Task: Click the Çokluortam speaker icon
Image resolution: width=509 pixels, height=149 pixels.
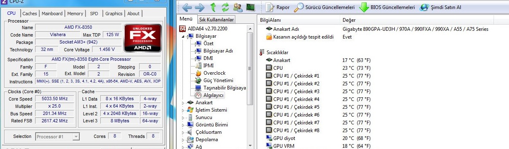Action: tap(190, 132)
